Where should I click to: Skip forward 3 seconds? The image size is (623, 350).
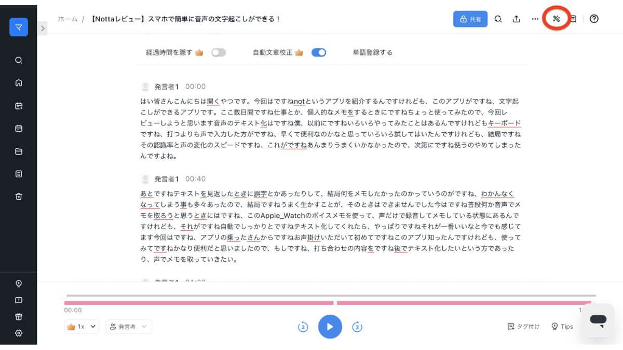coord(357,327)
